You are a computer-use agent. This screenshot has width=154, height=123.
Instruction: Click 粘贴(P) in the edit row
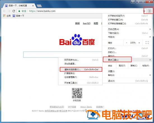tap(146, 66)
